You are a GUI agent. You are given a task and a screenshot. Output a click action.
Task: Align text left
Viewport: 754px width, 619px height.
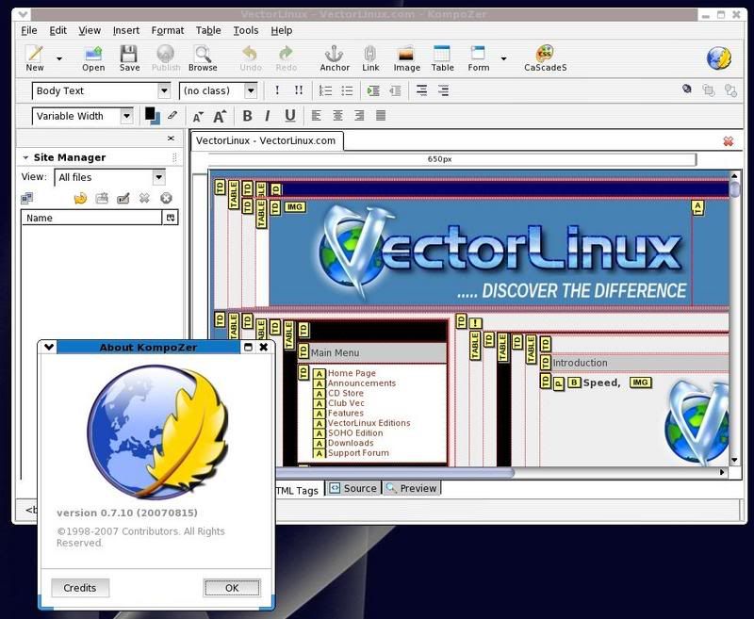[316, 116]
